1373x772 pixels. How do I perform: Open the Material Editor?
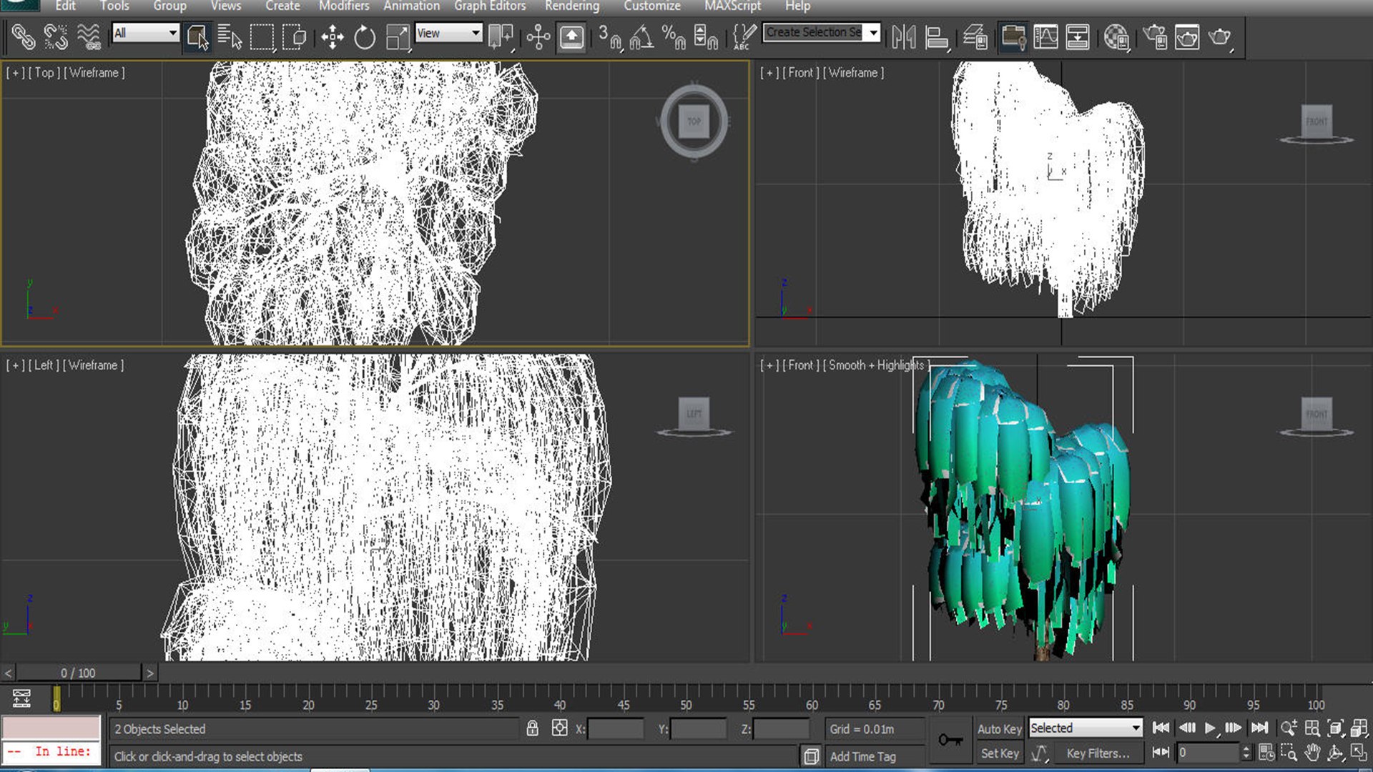(1116, 36)
